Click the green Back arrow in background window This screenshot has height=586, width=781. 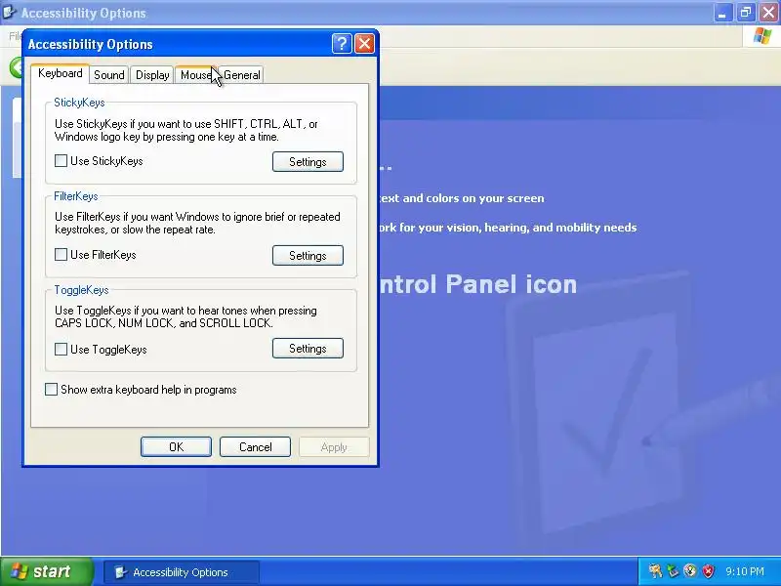[x=17, y=67]
